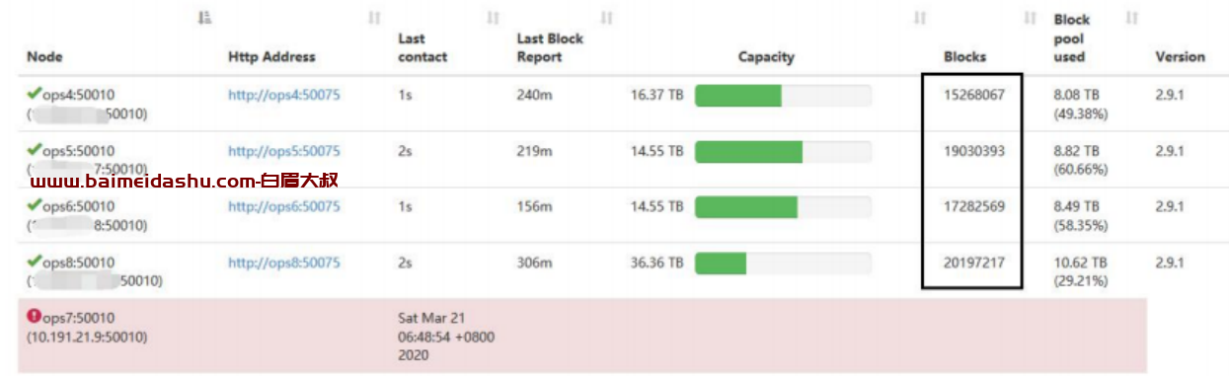The image size is (1229, 376).
Task: Click the ops8 36.36 TB capacity bar
Action: 783,263
